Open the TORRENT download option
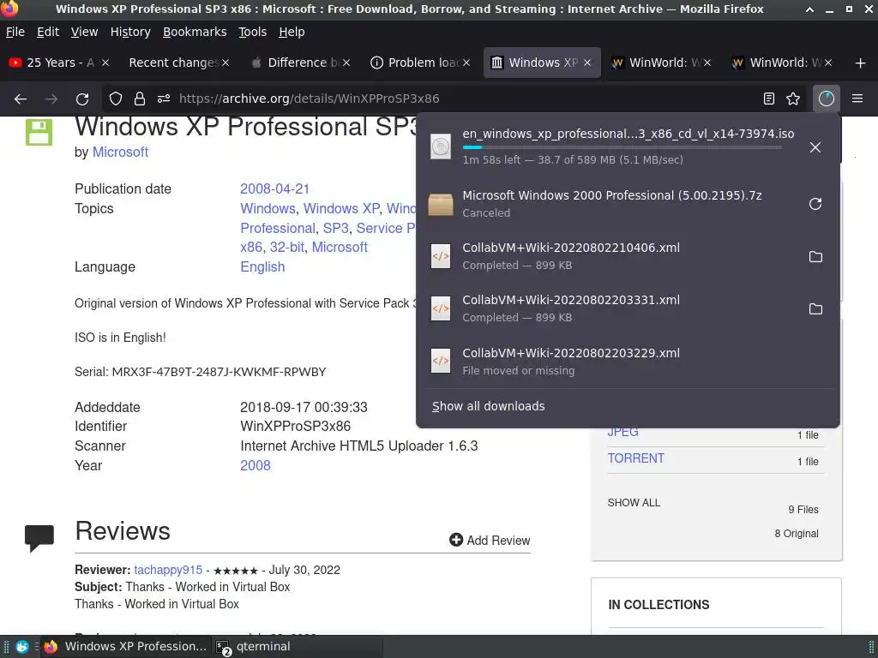The width and height of the screenshot is (878, 658). [635, 458]
